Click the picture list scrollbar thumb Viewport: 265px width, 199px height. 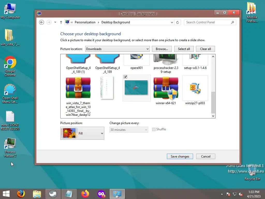click(x=213, y=102)
